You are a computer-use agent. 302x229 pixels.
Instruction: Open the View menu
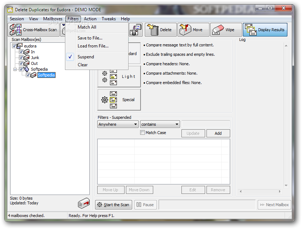tap(33, 19)
